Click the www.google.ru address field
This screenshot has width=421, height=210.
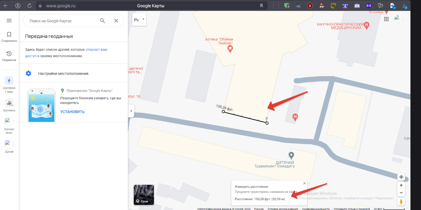pos(61,6)
